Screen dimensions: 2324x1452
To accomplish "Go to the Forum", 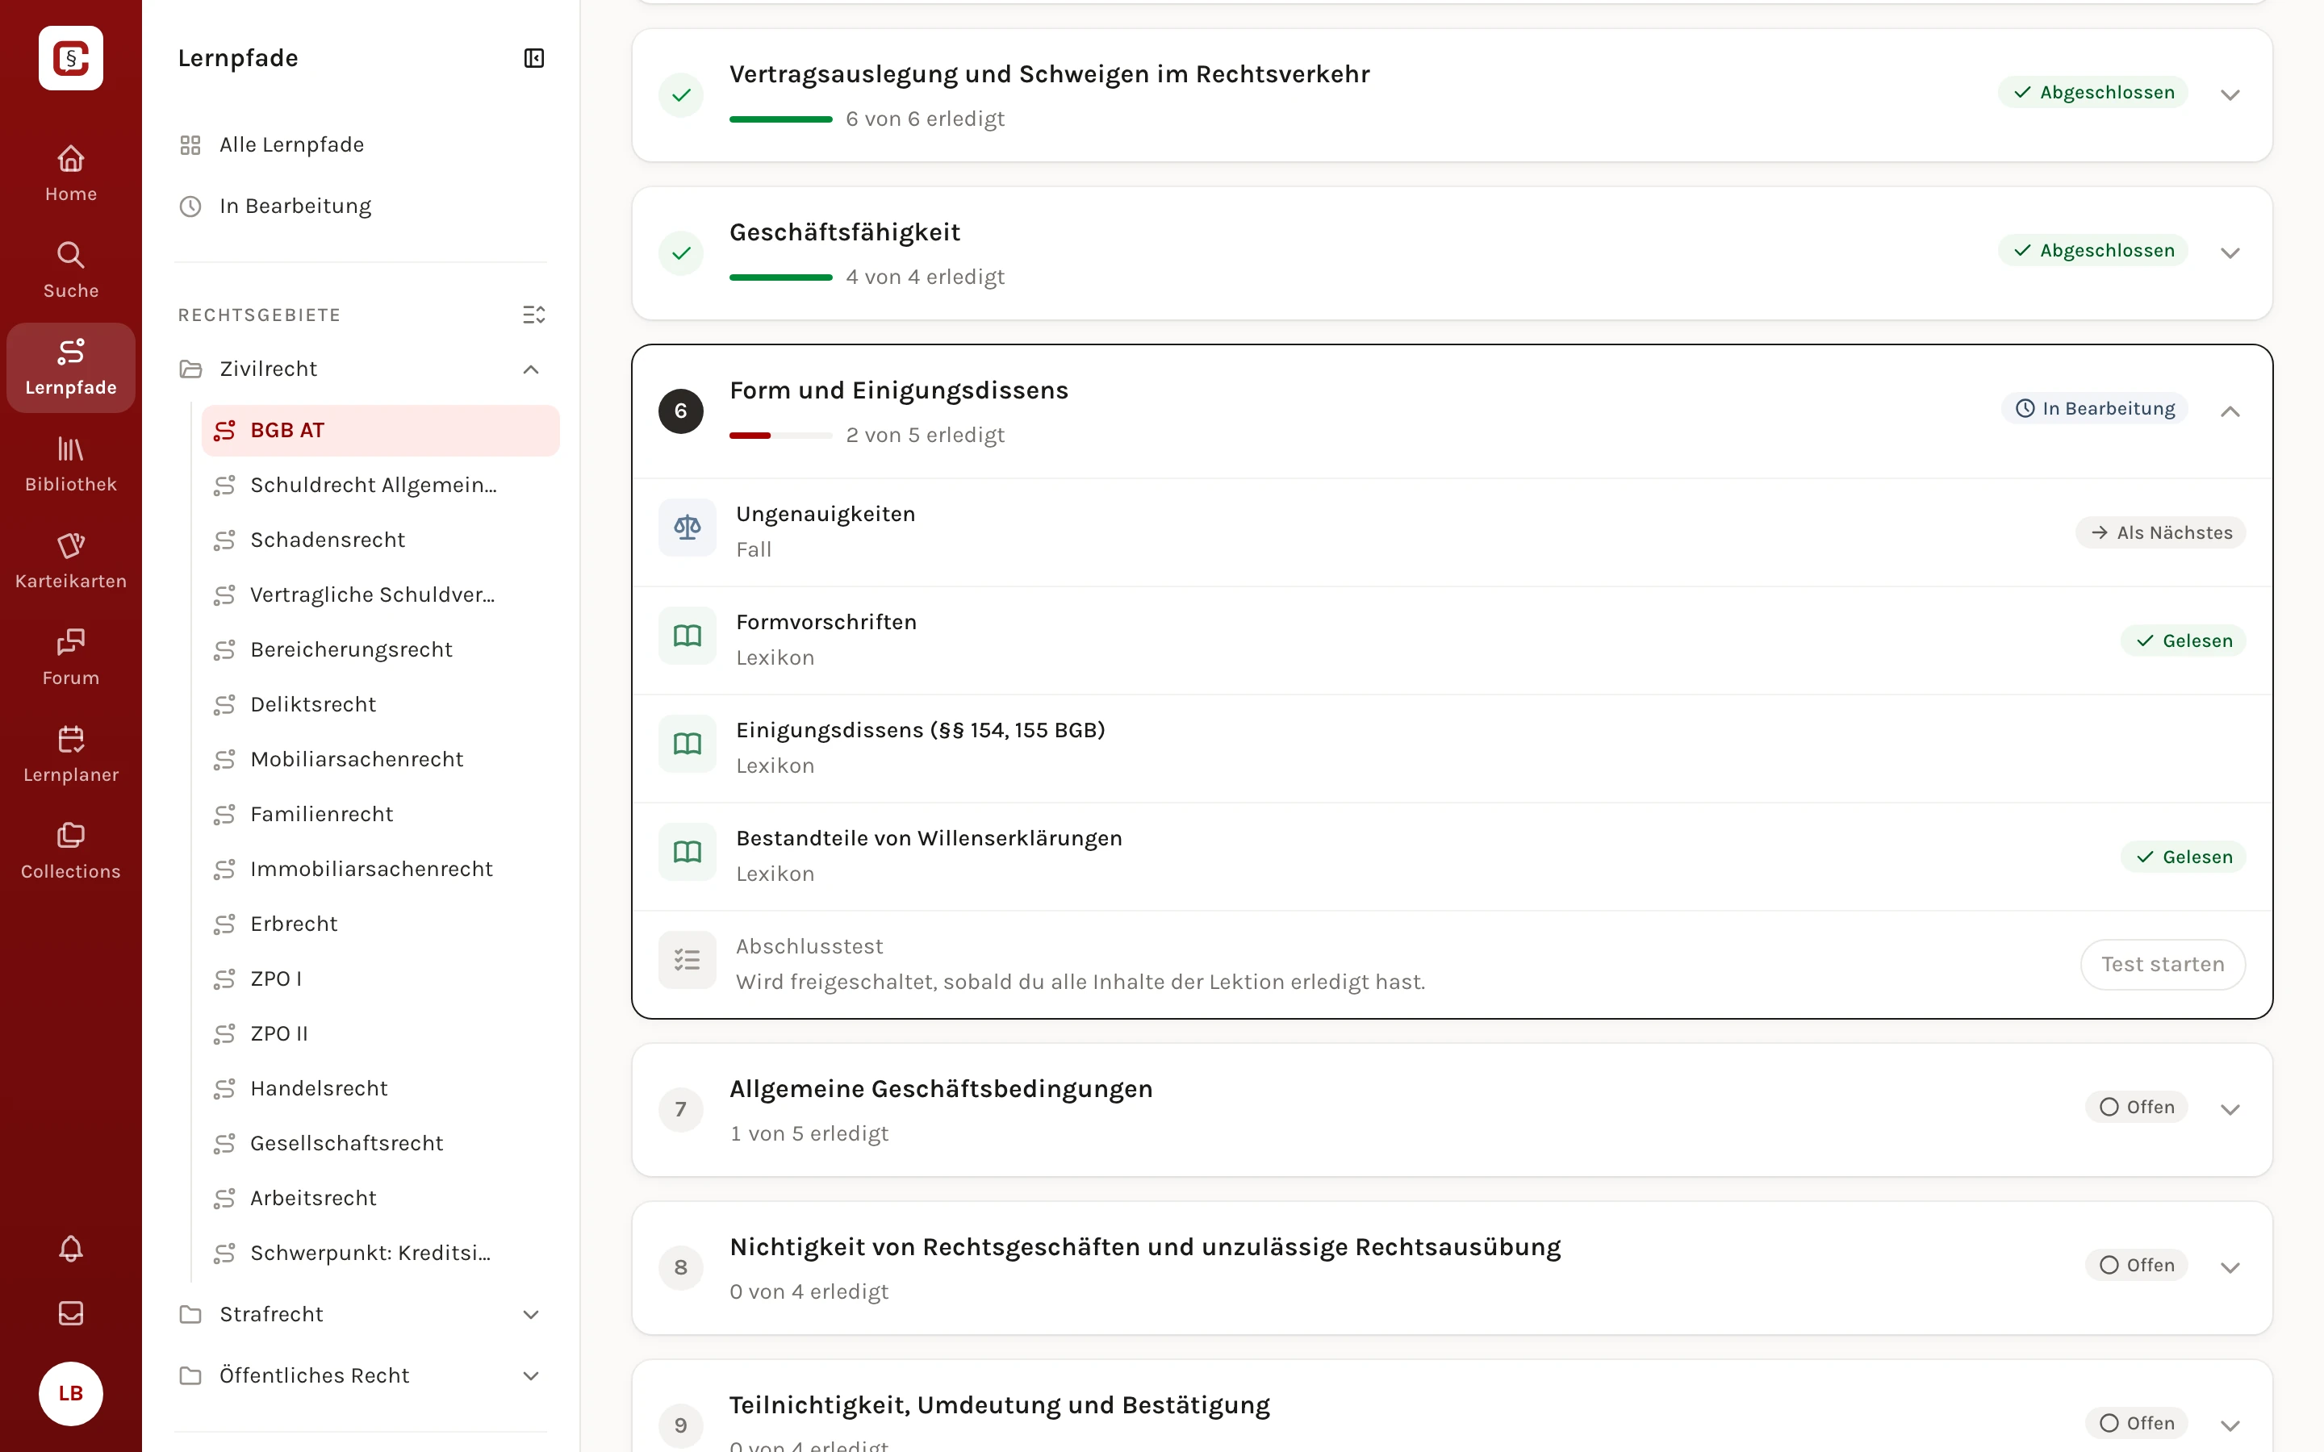I will (x=70, y=657).
